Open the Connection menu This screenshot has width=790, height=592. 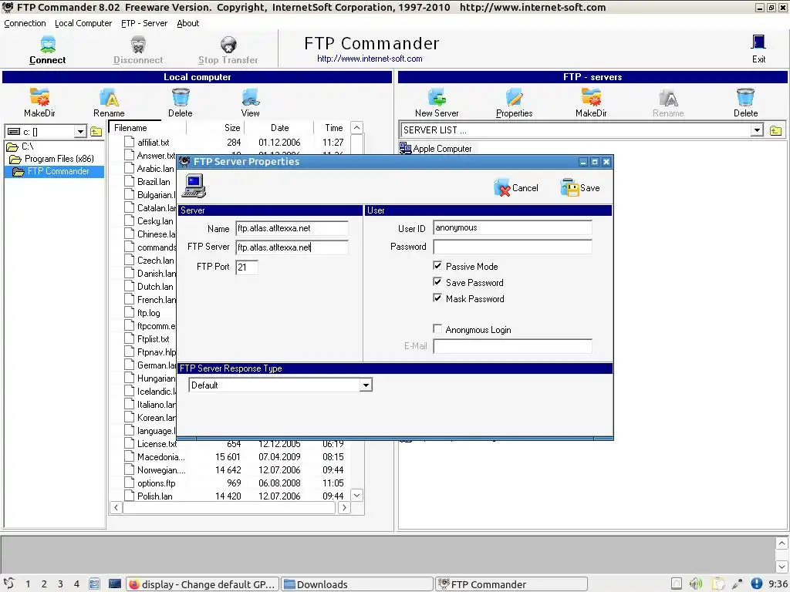pyautogui.click(x=25, y=23)
